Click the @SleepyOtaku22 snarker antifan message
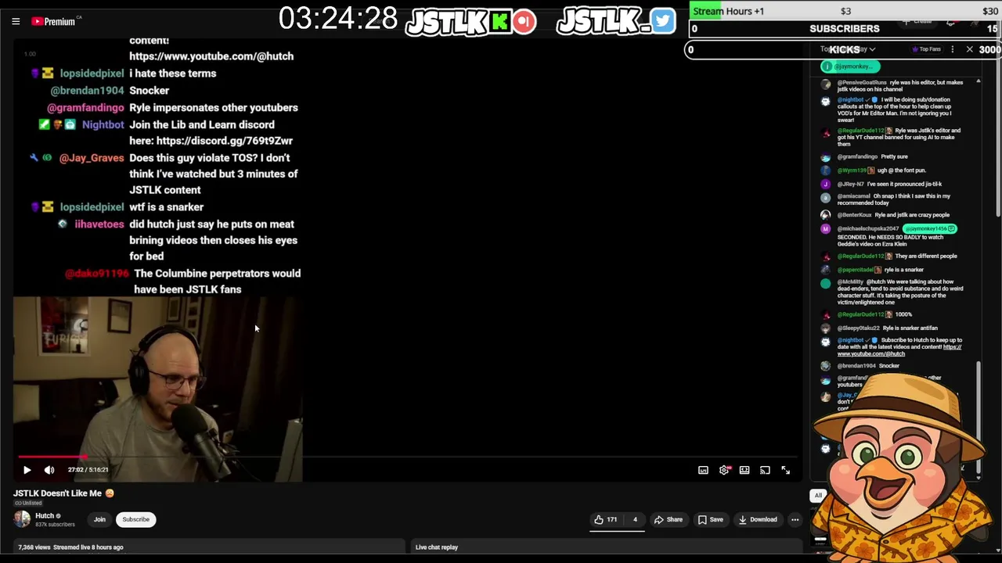This screenshot has height=563, width=1002. 894,328
